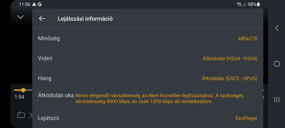Go back using the arrow beside Lejátszási információ

pos(42,18)
